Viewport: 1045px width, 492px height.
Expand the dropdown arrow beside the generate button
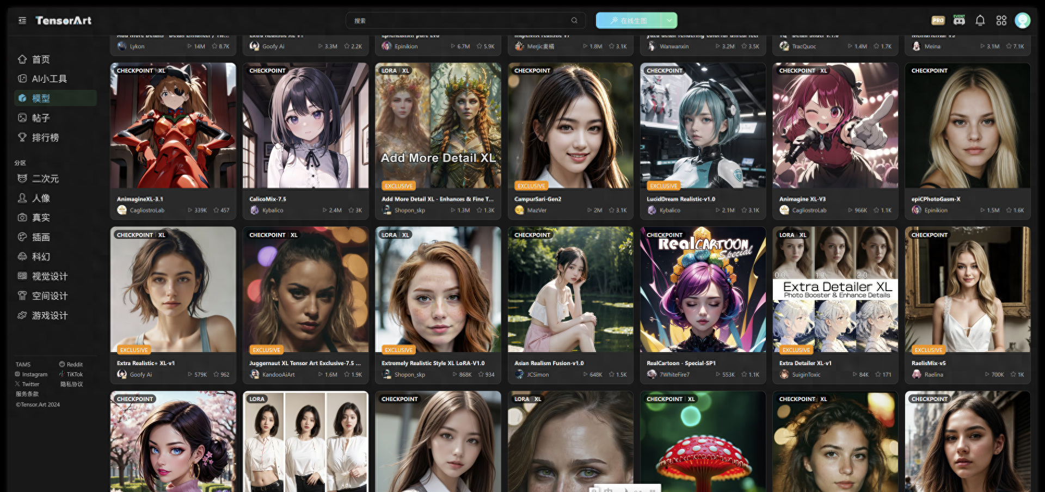669,21
